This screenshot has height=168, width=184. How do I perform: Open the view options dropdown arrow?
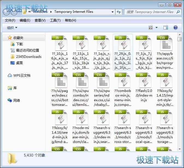pos(156,28)
